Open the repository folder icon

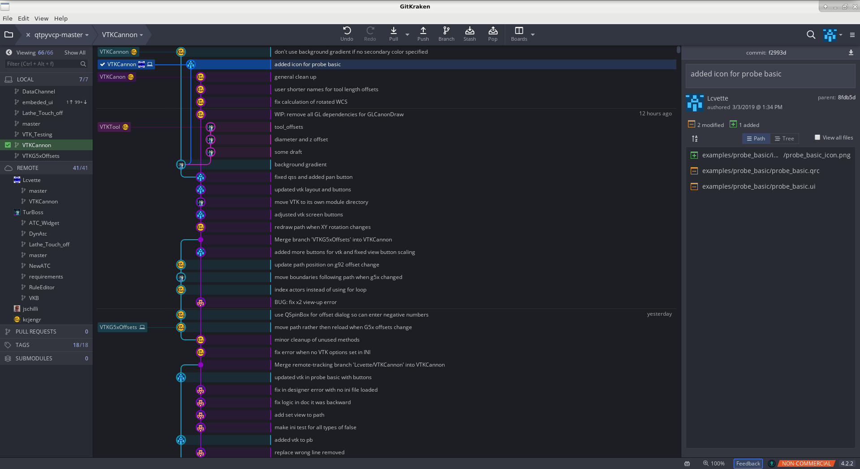point(9,34)
